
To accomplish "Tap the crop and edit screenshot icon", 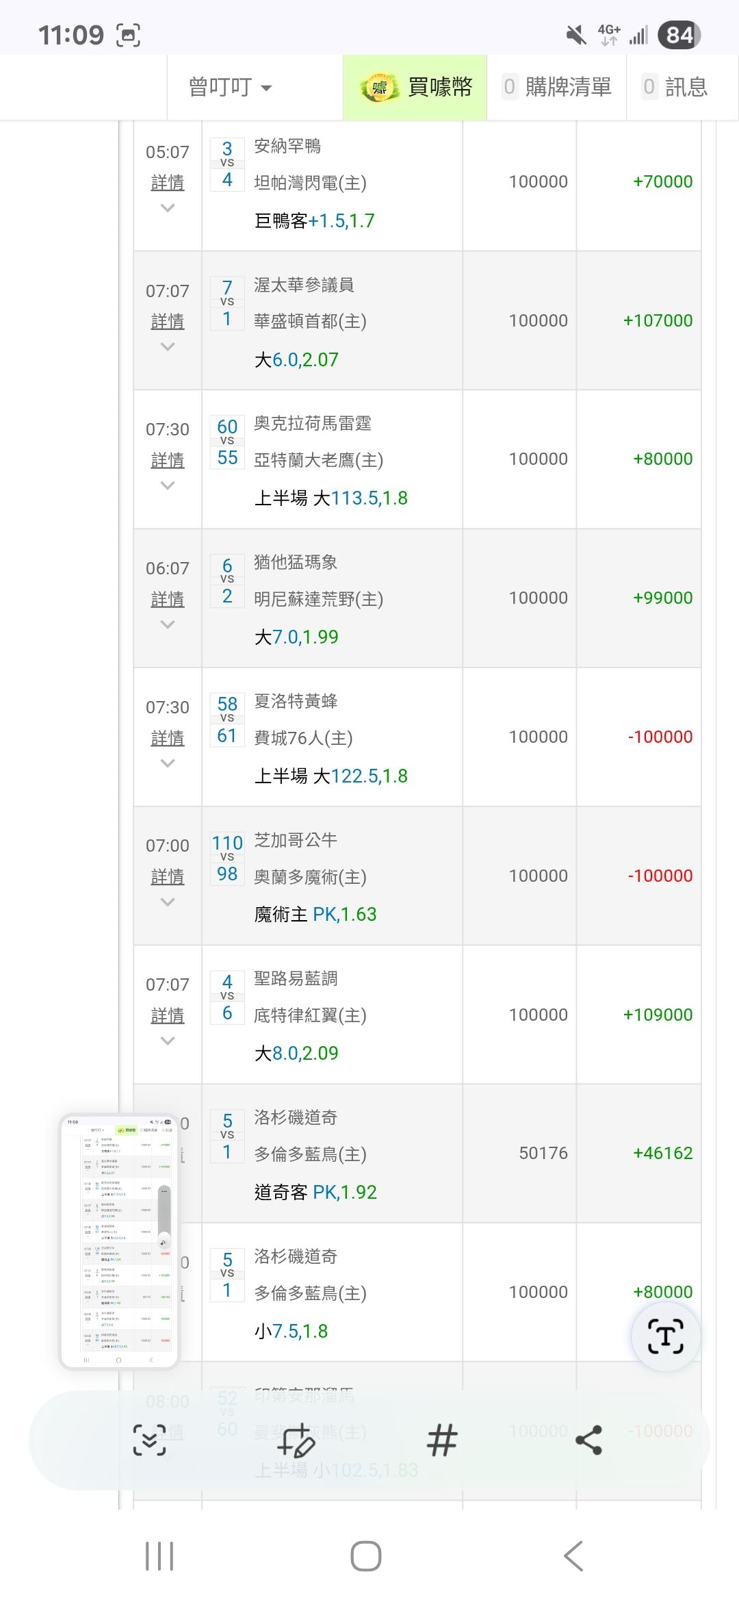I will (x=296, y=1440).
